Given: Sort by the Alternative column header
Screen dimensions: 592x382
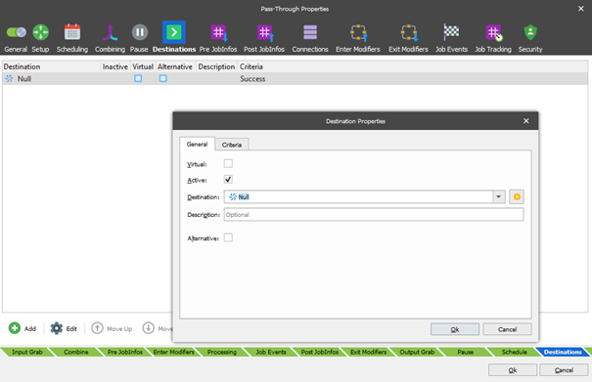Looking at the screenshot, I should pos(175,66).
